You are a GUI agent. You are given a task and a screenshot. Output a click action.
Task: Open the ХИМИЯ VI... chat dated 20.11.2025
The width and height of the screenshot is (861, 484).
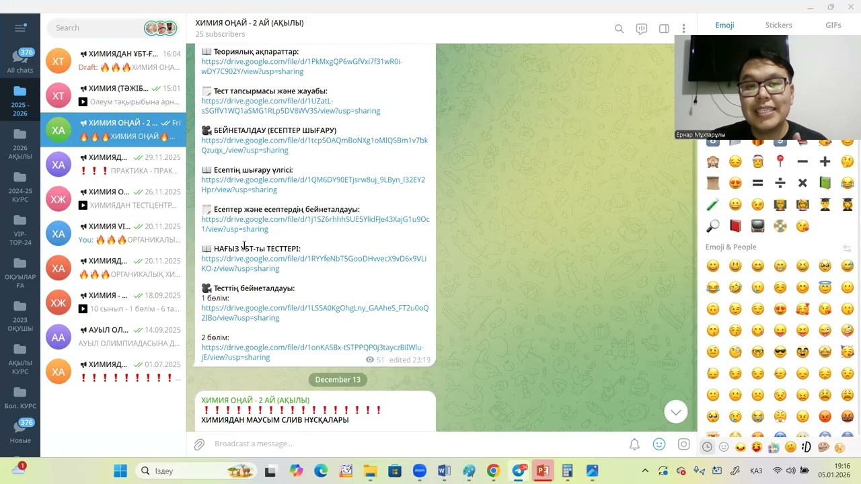(x=113, y=233)
